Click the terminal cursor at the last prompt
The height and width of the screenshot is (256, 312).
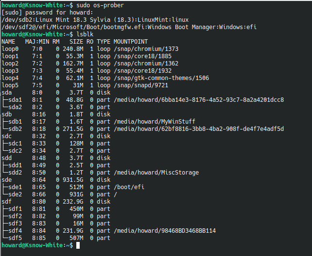78,246
